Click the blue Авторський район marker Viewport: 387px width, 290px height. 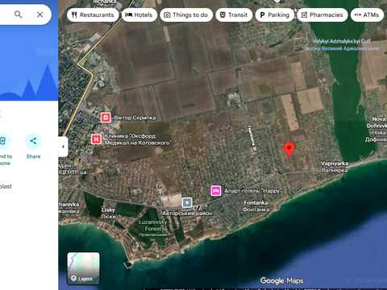point(187,203)
